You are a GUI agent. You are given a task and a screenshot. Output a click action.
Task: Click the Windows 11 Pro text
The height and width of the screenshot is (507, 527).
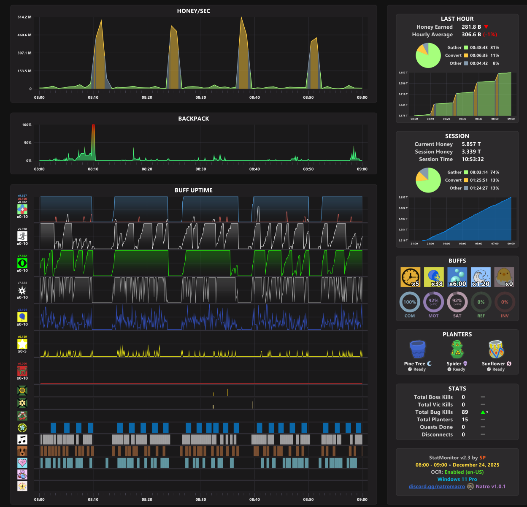pos(457,479)
